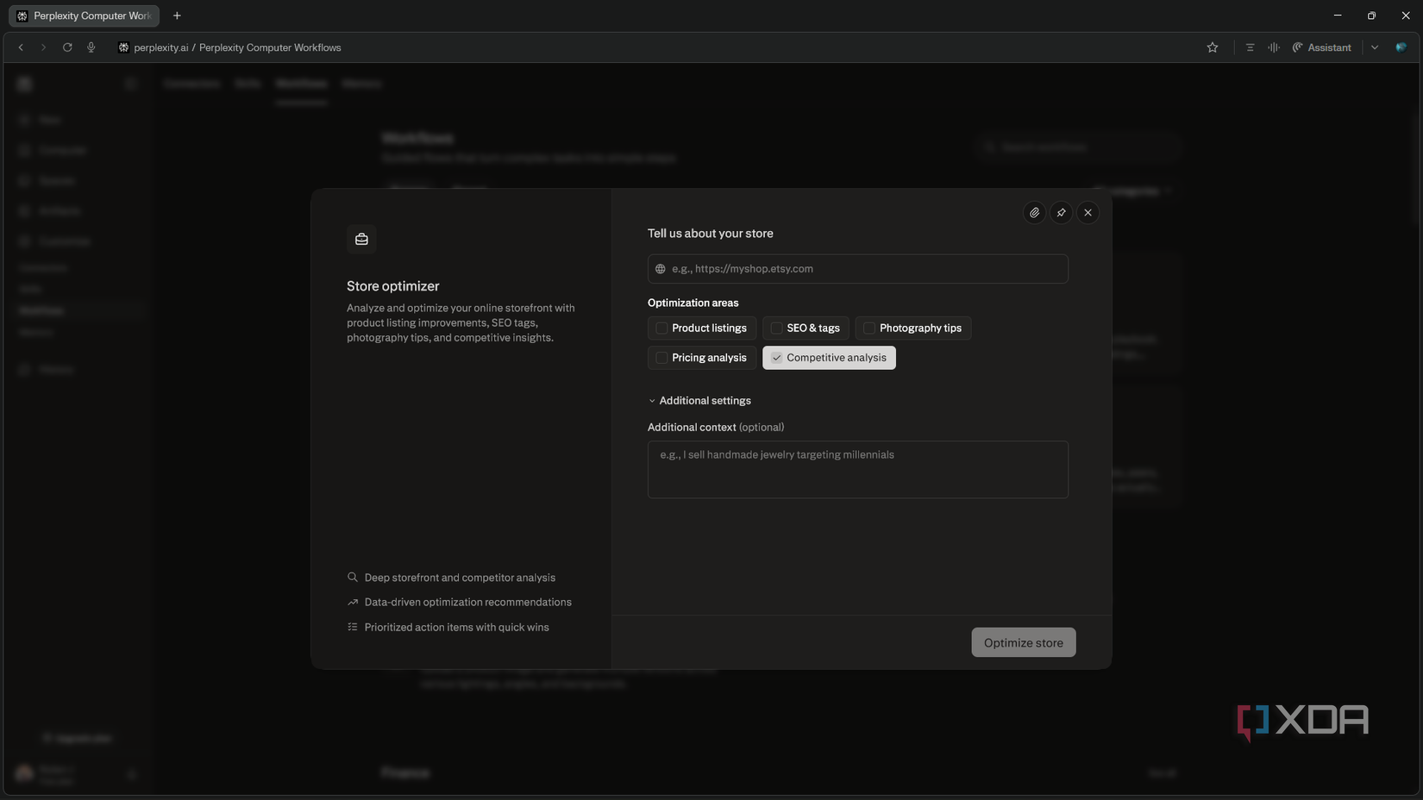Open the Assistant panel
Screen dimensions: 1423x800
(x=1322, y=47)
